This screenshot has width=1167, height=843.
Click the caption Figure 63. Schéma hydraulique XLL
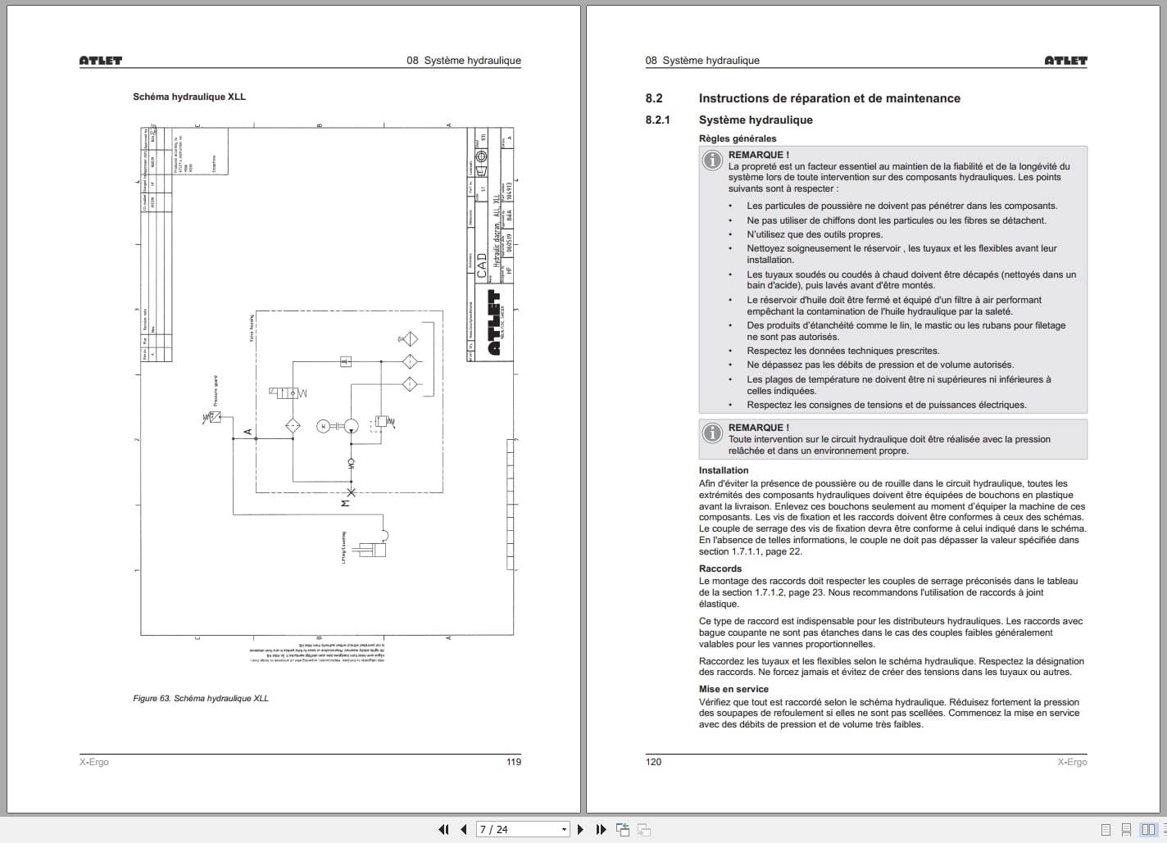click(201, 698)
